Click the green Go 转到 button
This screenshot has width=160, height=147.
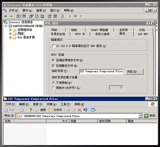point(150,116)
